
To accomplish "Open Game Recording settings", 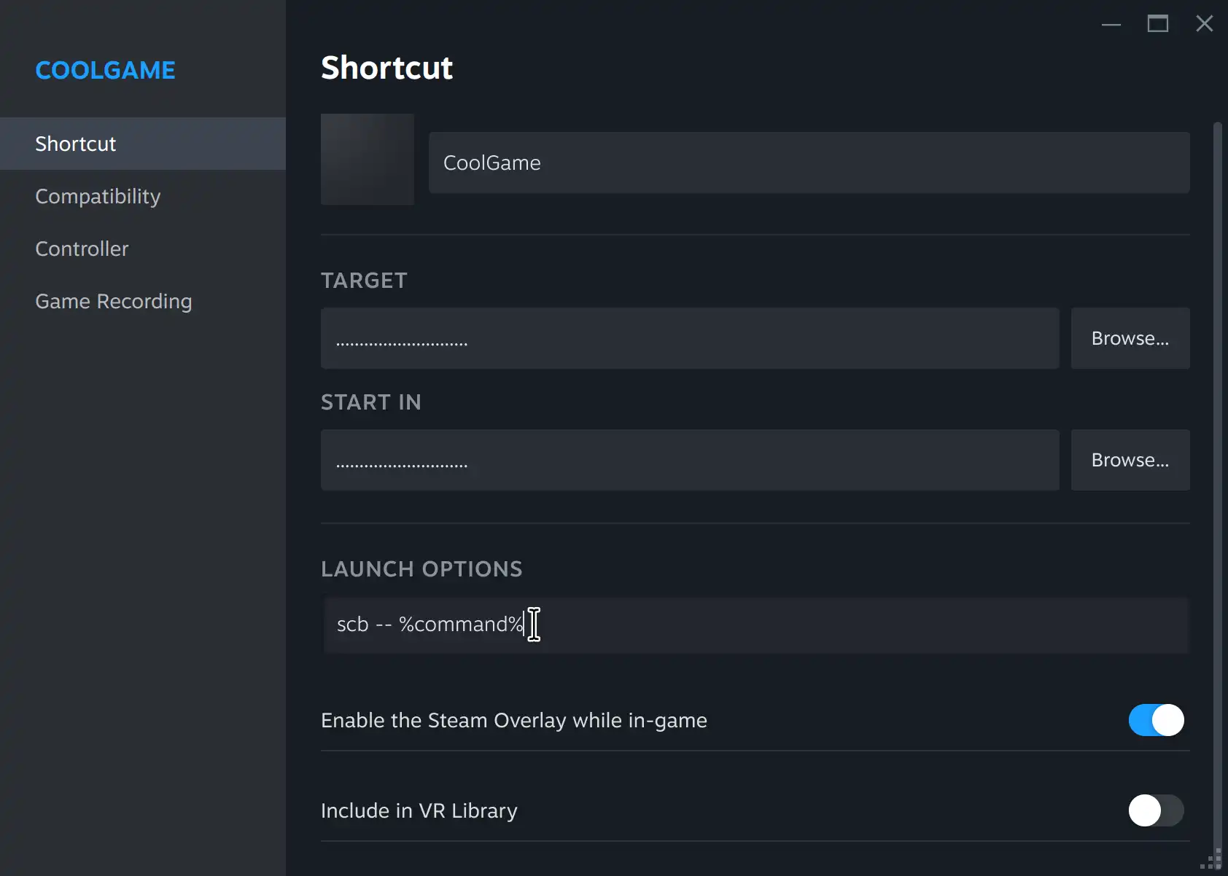I will [x=113, y=301].
